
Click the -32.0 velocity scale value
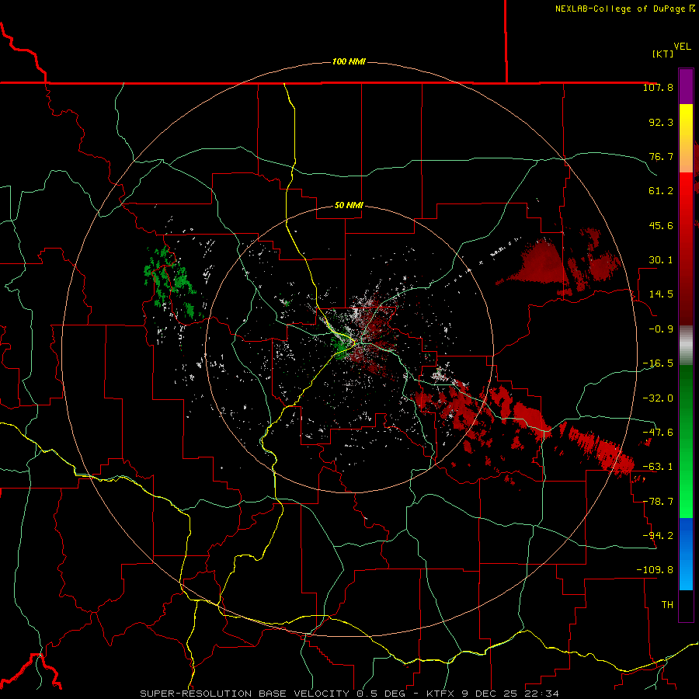click(x=658, y=398)
